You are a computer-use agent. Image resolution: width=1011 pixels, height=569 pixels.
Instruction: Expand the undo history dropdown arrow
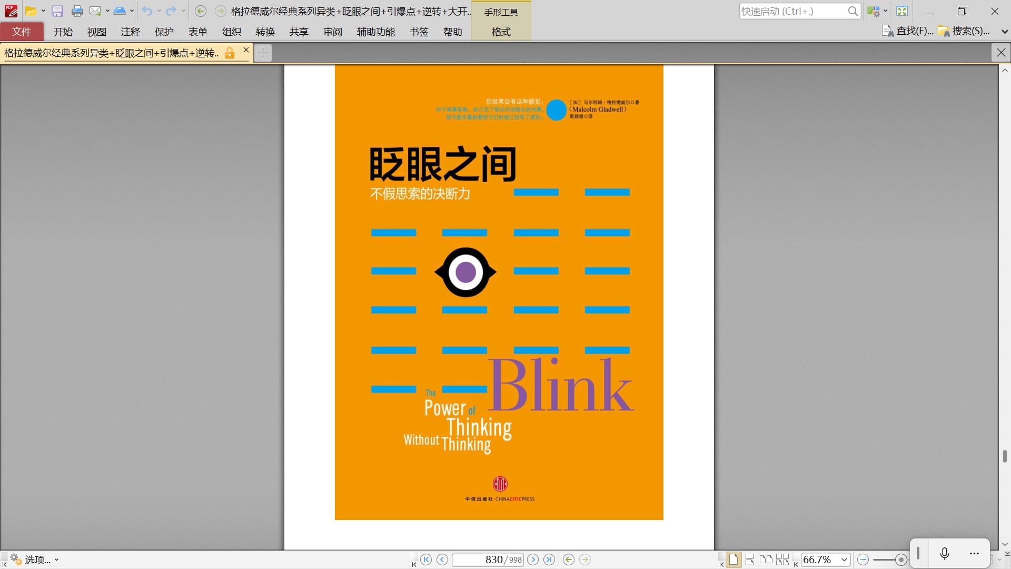tap(159, 11)
